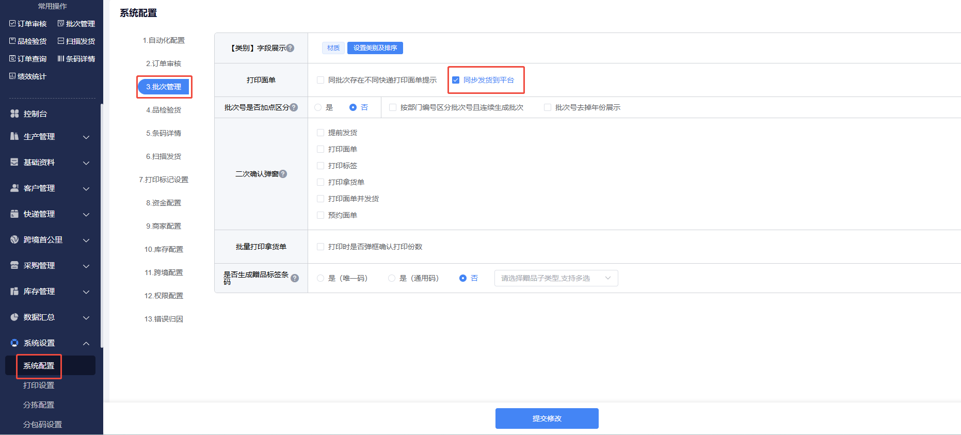Viewport: 961px width, 435px height.
Task: Tick the 提前发货 checkbox
Action: pyautogui.click(x=321, y=133)
